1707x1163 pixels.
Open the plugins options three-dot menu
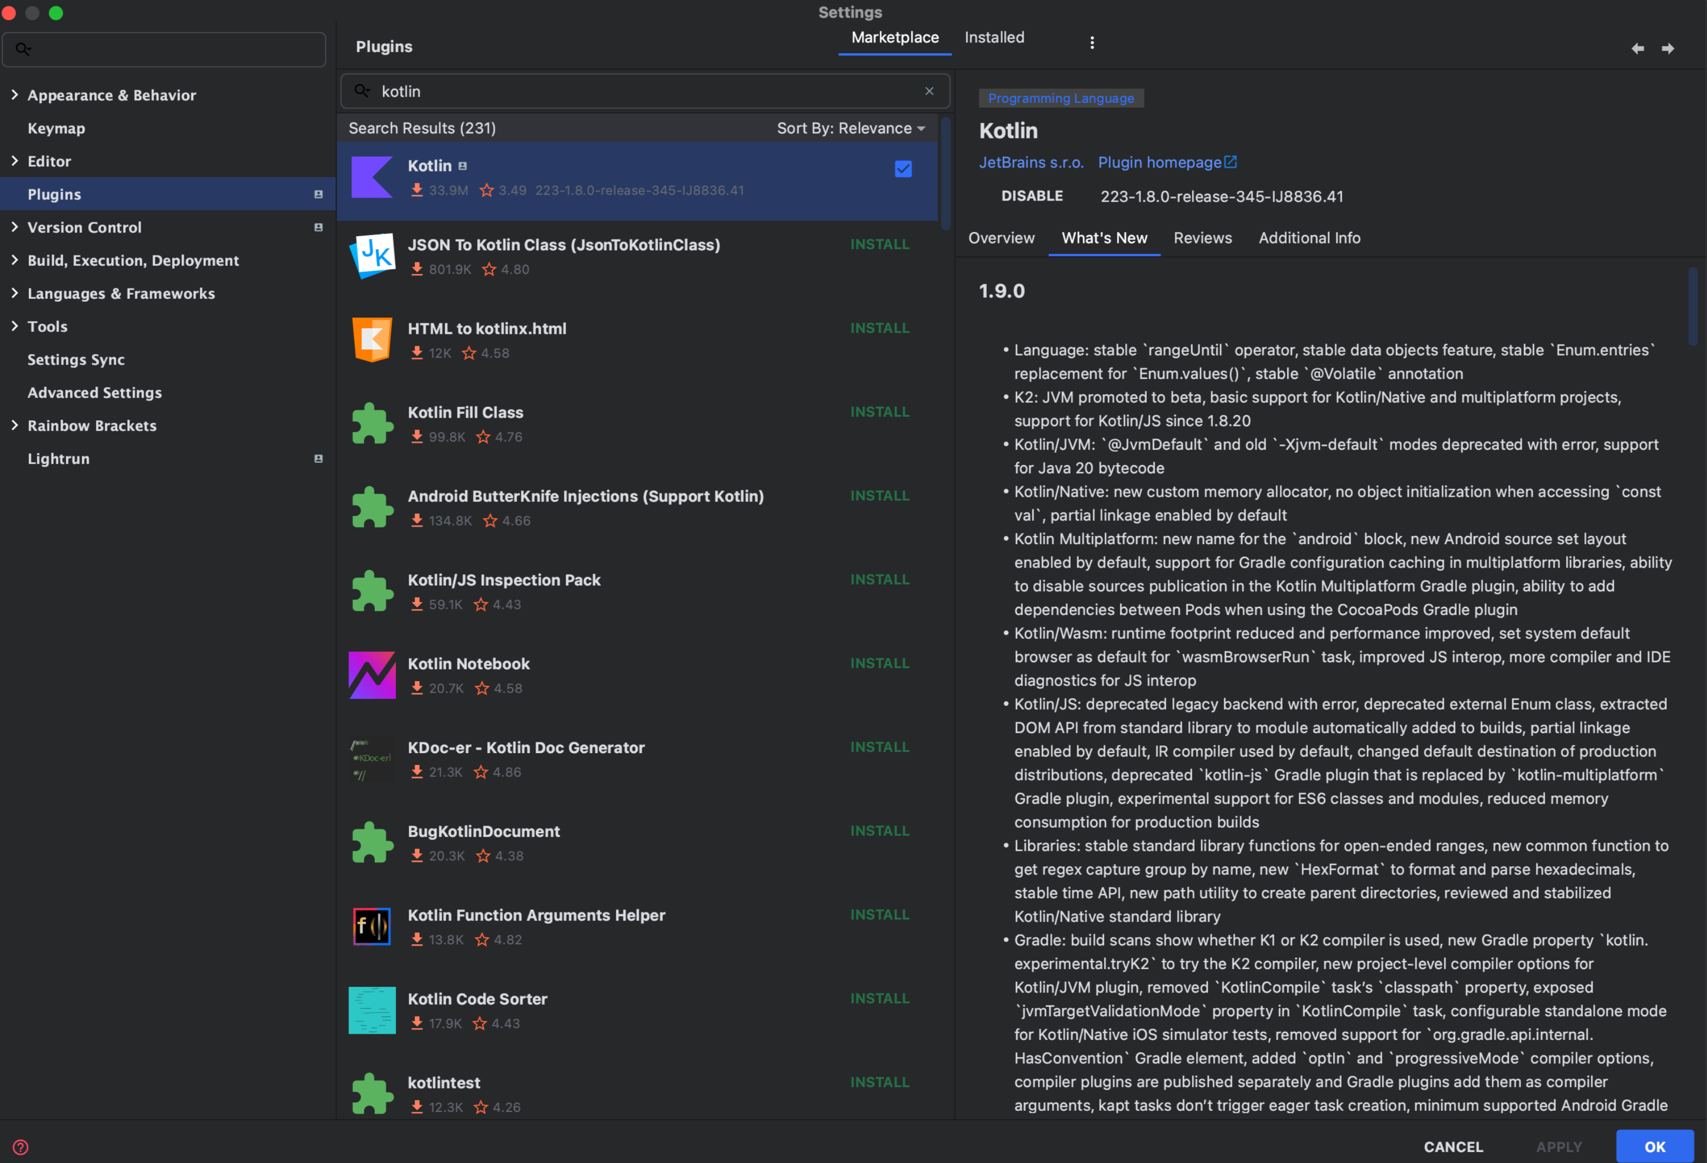pyautogui.click(x=1091, y=42)
